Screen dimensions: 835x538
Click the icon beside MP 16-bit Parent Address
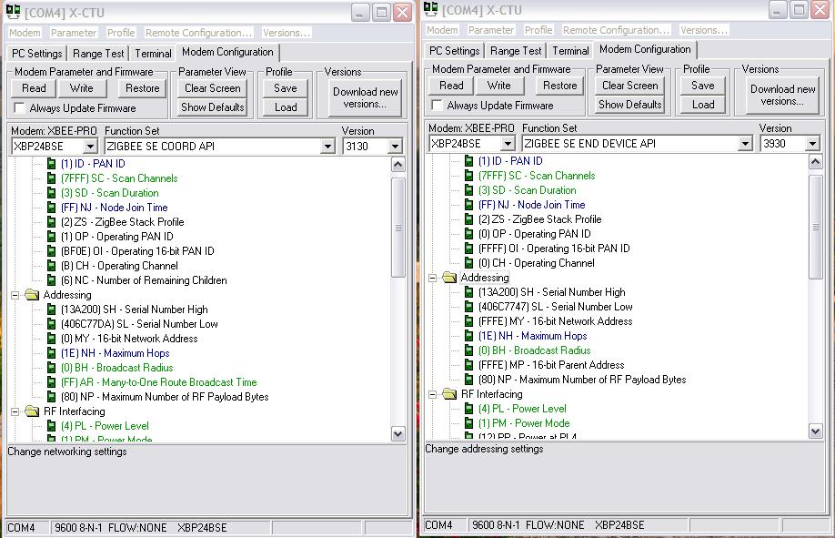click(469, 365)
